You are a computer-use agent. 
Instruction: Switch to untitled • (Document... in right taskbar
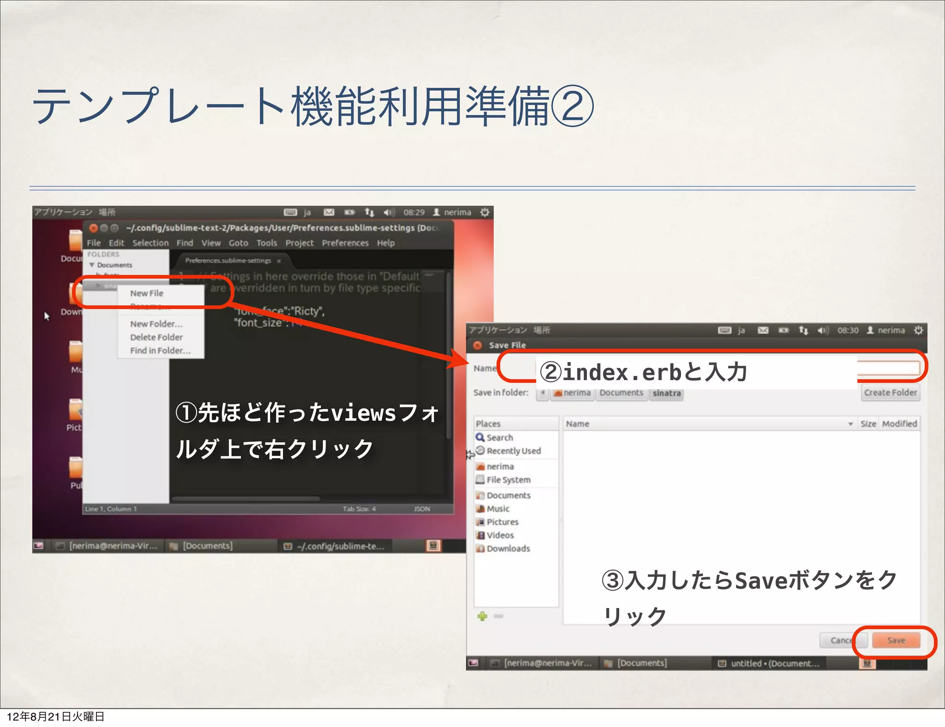tap(770, 663)
